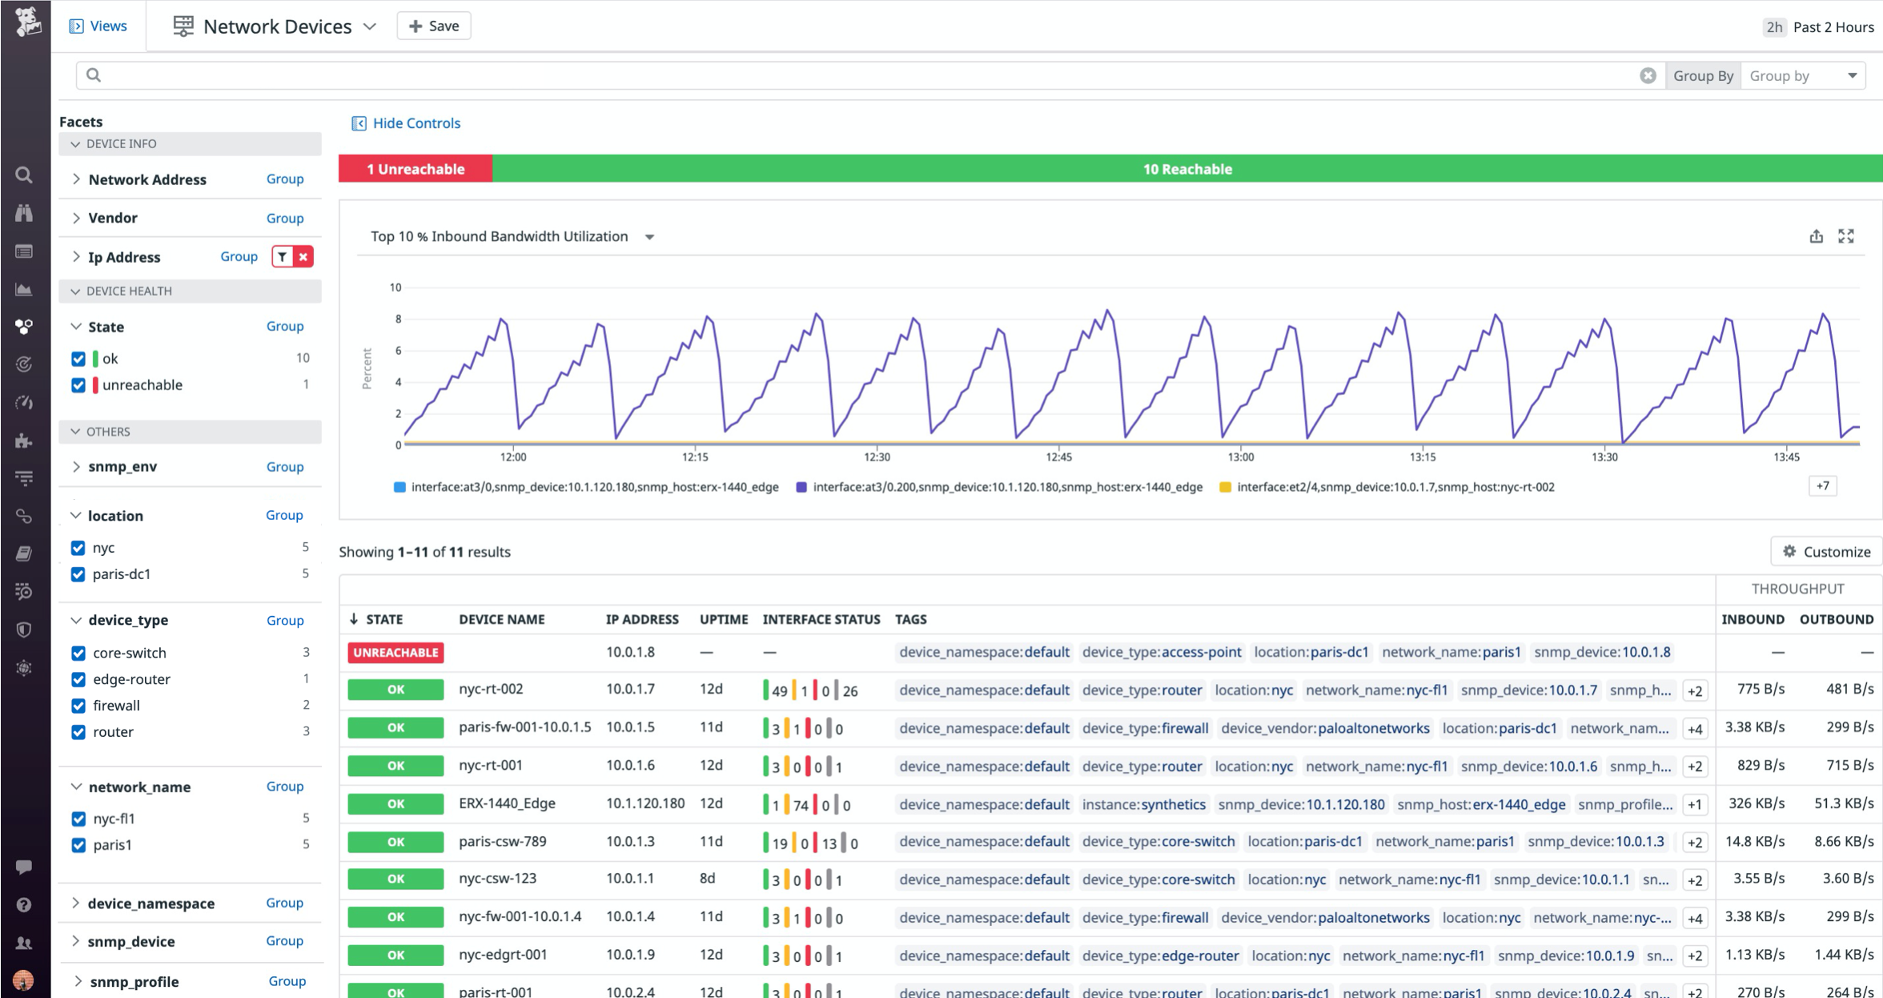Open the Events list icon in the sidebar
This screenshot has width=1883, height=998.
[24, 252]
